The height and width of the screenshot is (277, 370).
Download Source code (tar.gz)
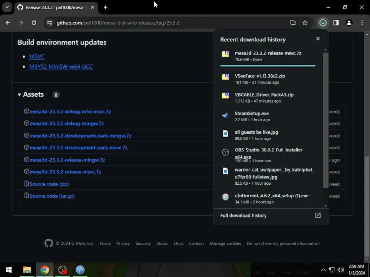click(x=52, y=196)
